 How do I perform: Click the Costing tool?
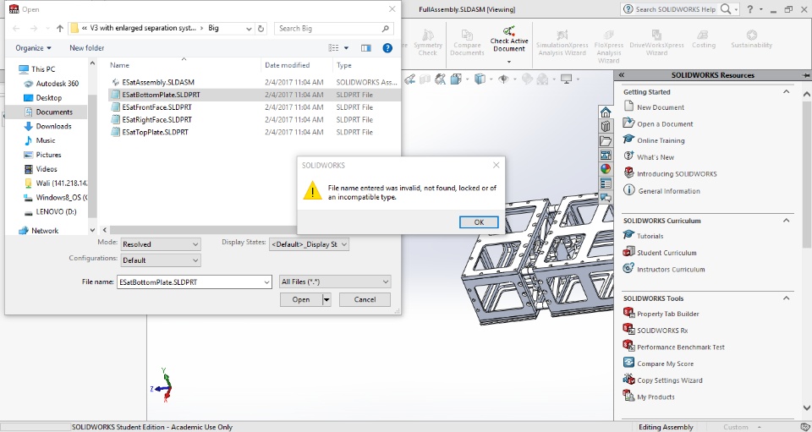tap(703, 39)
